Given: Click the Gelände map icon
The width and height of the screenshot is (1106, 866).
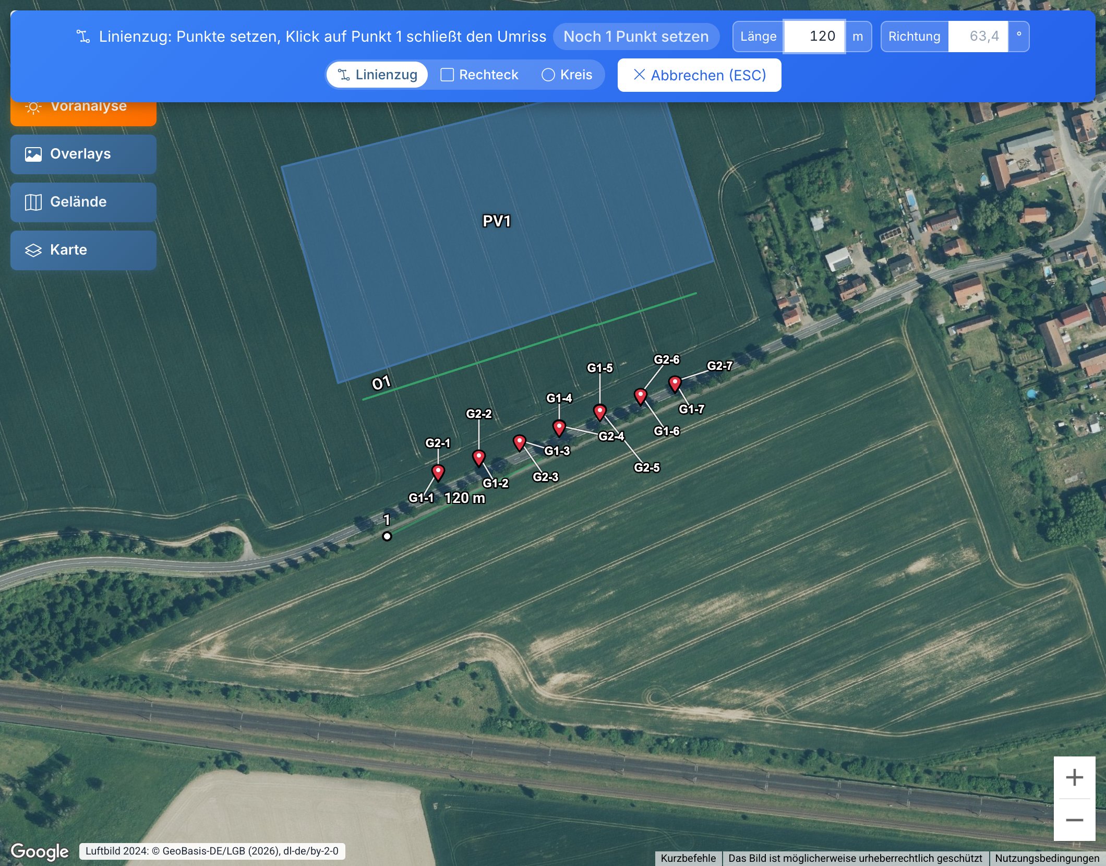Looking at the screenshot, I should click(33, 202).
